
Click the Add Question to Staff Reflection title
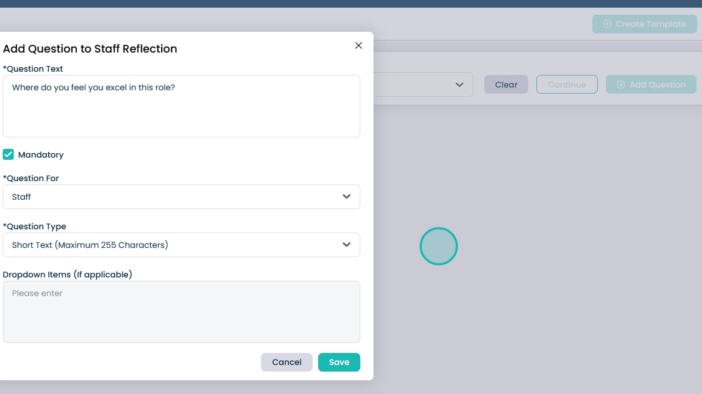[x=90, y=49]
